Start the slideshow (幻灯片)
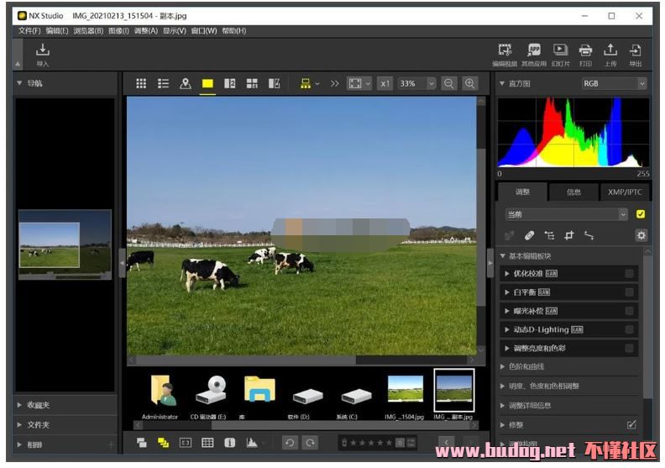The image size is (665, 468). coord(560,51)
